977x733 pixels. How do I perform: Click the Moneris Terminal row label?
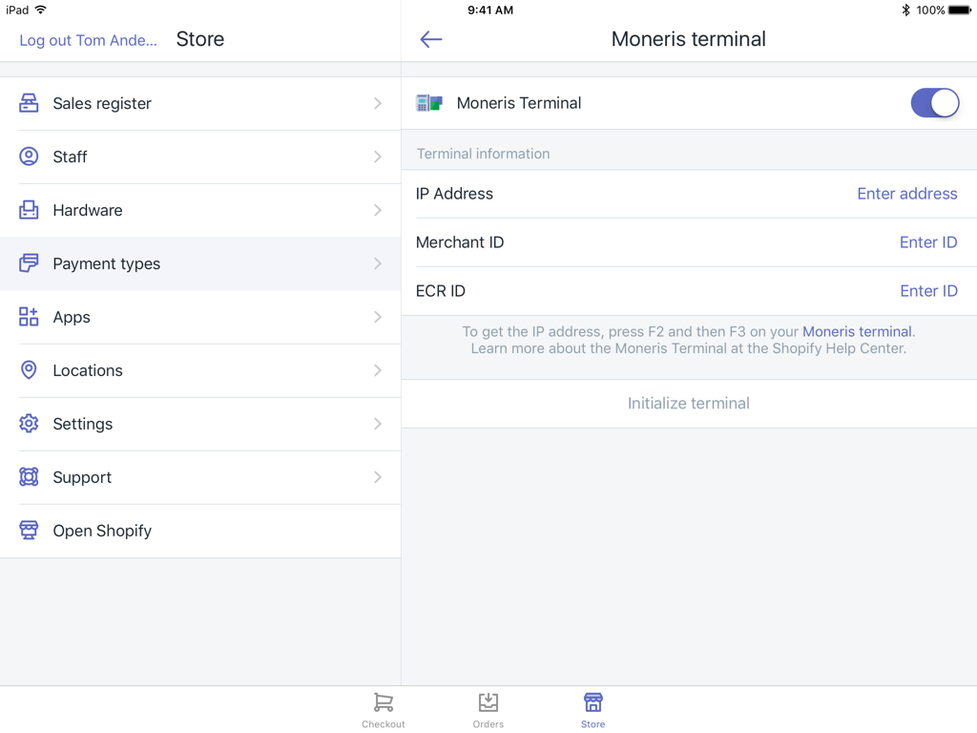[x=519, y=103]
